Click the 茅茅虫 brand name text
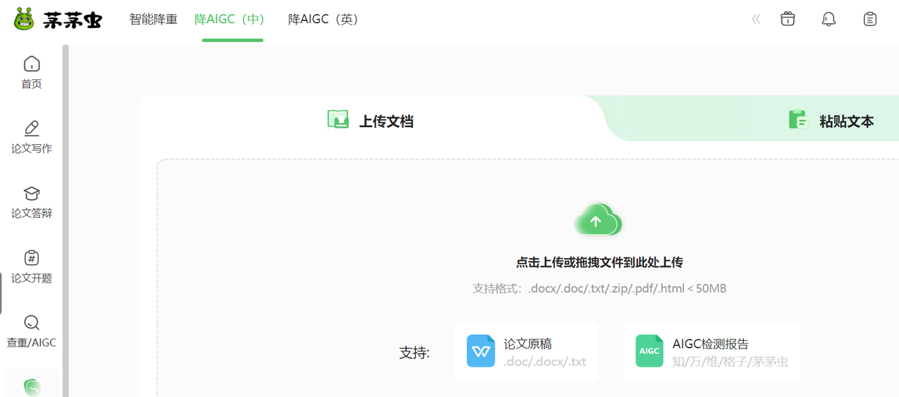Image resolution: width=899 pixels, height=397 pixels. point(72,20)
